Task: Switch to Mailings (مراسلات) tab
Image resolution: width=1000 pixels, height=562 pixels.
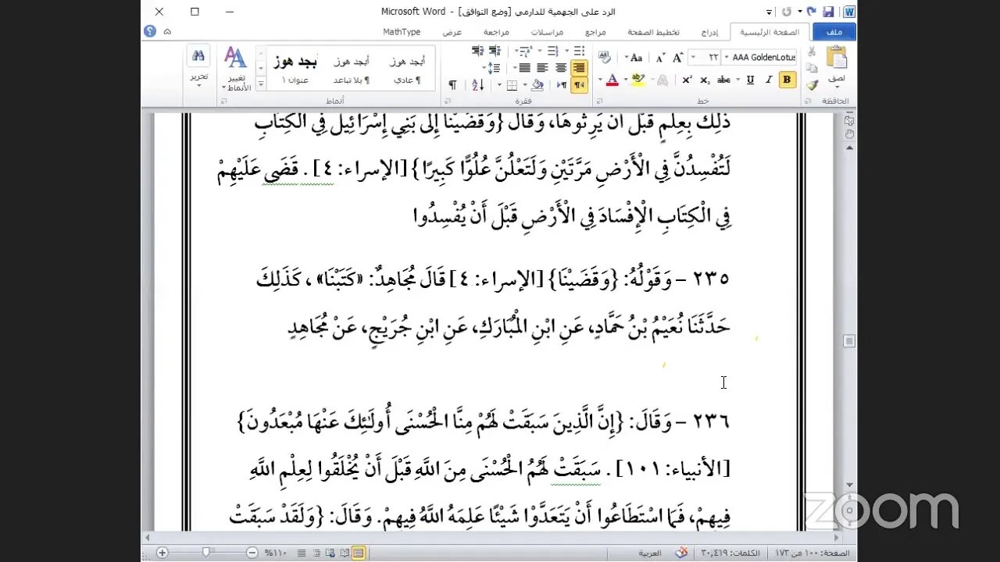Action: point(547,32)
